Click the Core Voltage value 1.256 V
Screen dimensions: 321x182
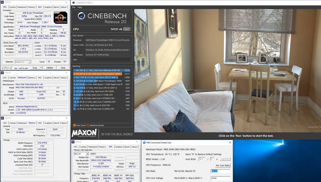tap(45, 23)
